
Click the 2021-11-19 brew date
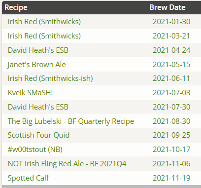tap(171, 178)
